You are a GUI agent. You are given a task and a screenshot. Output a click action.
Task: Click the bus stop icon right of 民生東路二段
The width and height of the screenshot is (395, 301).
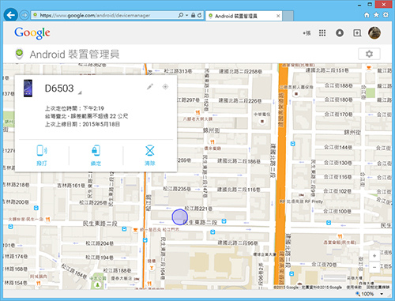click(x=224, y=221)
